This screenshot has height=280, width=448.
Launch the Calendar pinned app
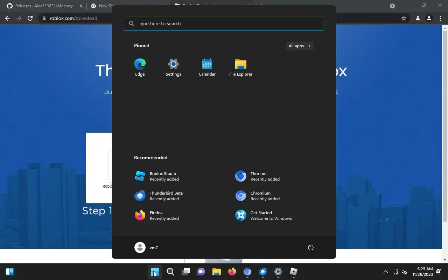pos(207,67)
